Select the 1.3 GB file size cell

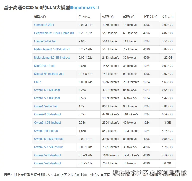(x=168, y=123)
